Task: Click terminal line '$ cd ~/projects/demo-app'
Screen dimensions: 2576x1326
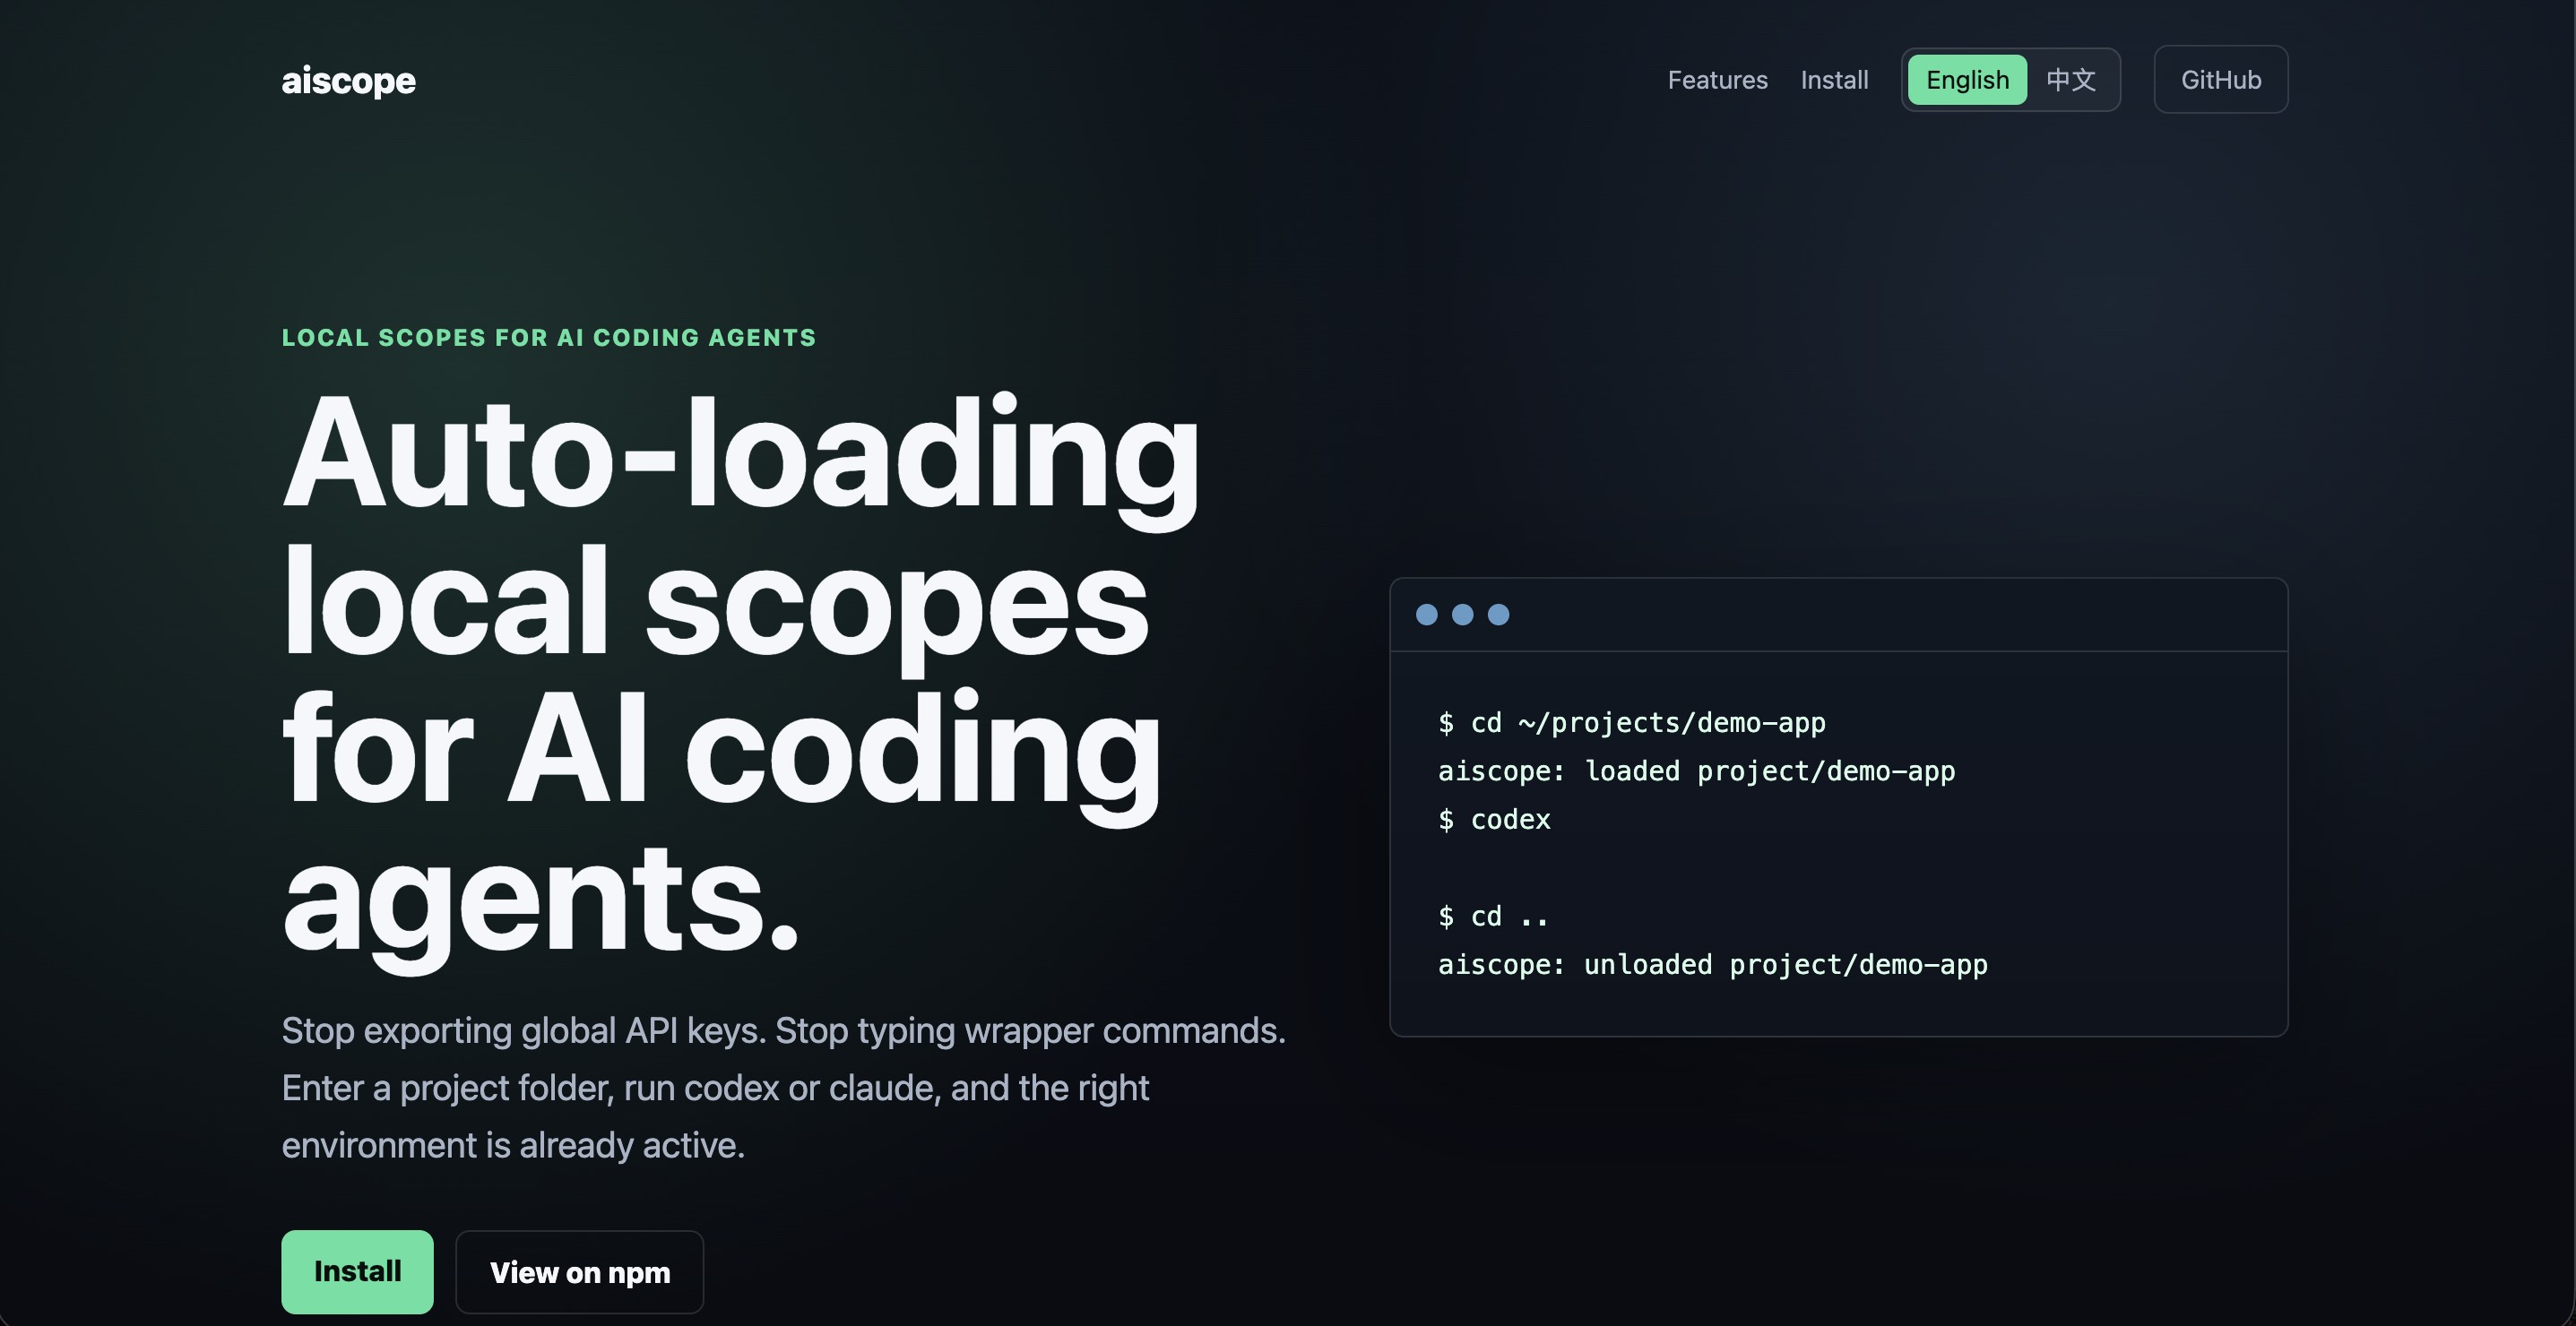Action: (x=1631, y=722)
